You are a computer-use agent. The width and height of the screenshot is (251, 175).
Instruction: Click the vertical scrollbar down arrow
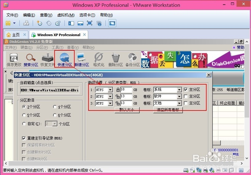[x=247, y=158]
